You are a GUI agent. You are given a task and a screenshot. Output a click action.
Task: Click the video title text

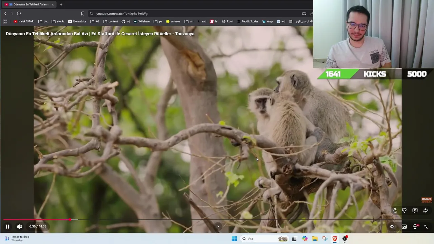coord(100,34)
